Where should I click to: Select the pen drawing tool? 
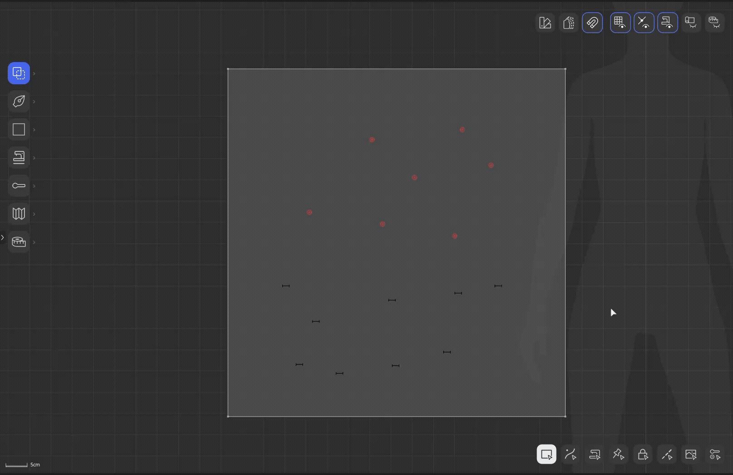click(19, 101)
